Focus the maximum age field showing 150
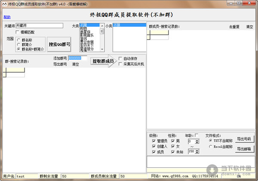This screenshot has width=258, height=181. [x=191, y=151]
